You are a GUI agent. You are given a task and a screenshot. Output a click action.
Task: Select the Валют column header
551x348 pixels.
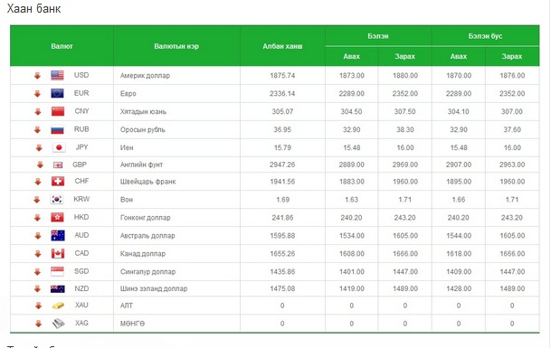pyautogui.click(x=62, y=46)
